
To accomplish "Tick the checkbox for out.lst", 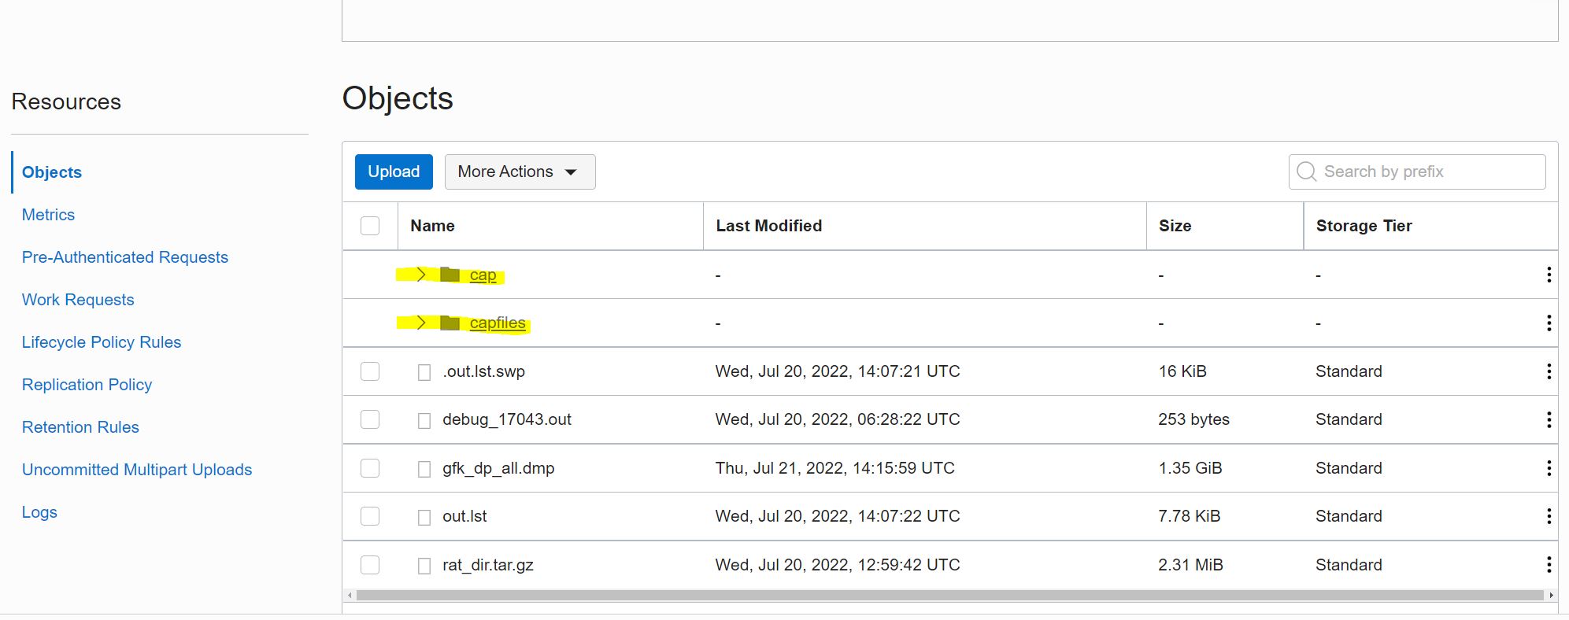I will coord(370,516).
